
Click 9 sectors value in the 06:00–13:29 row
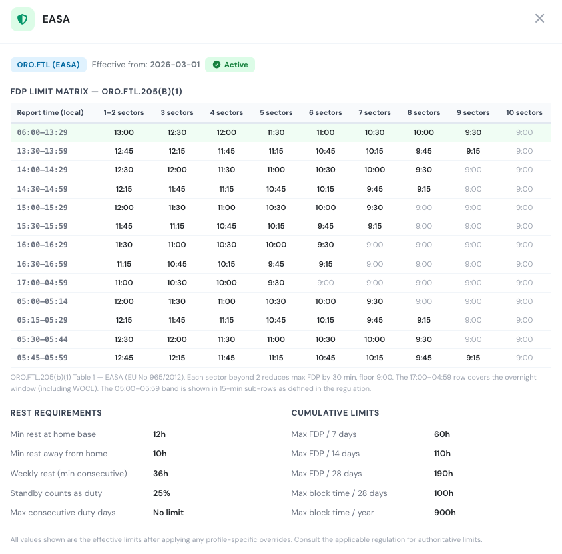pos(473,132)
